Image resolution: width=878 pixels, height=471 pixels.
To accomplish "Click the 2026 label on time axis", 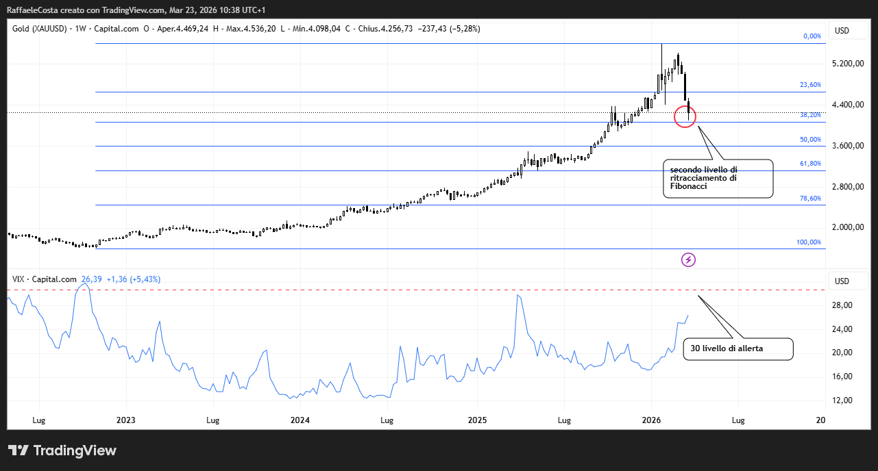I will [651, 420].
